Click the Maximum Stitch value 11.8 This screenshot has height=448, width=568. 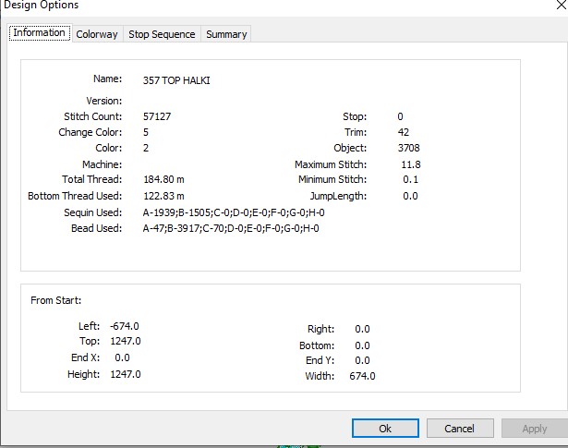411,164
